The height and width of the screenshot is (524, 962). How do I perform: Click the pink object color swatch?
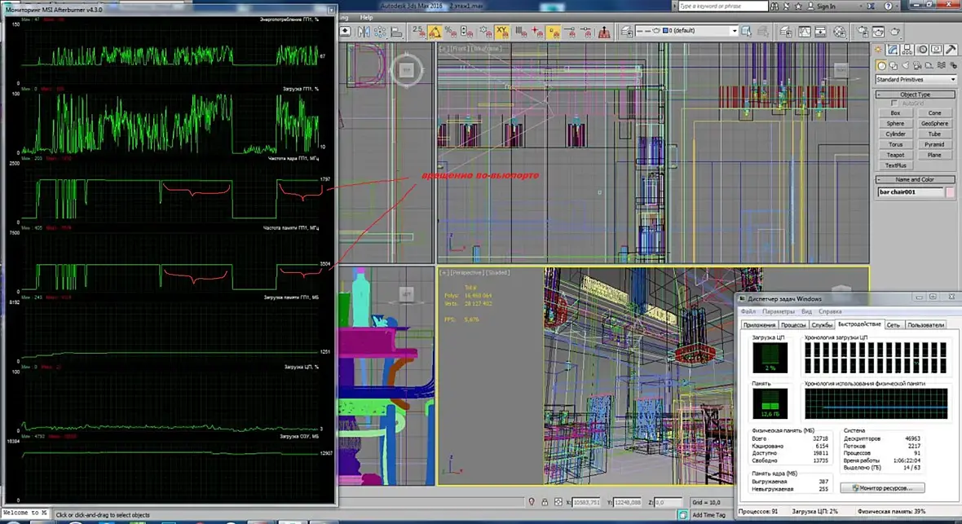point(950,192)
